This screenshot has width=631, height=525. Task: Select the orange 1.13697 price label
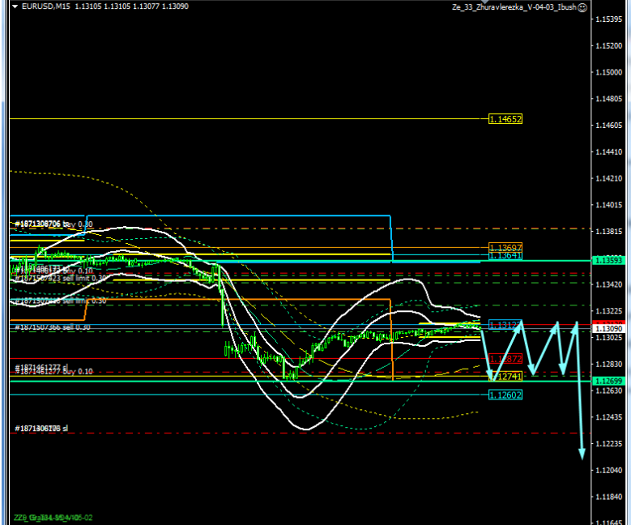click(x=505, y=247)
